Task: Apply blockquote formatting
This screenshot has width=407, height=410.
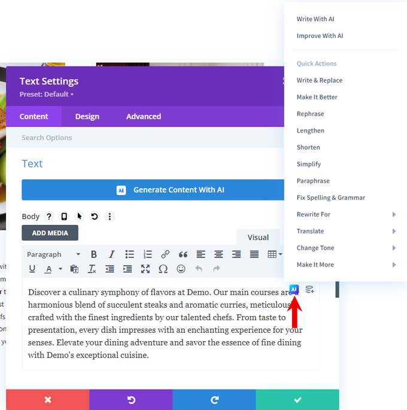Action: [x=183, y=254]
